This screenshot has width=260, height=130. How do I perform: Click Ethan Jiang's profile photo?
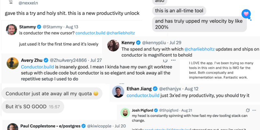point(118,92)
